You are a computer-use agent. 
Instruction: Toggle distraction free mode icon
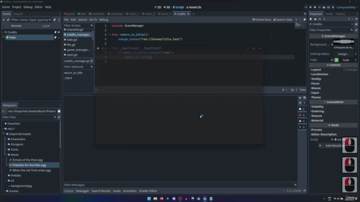pyautogui.click(x=305, y=14)
